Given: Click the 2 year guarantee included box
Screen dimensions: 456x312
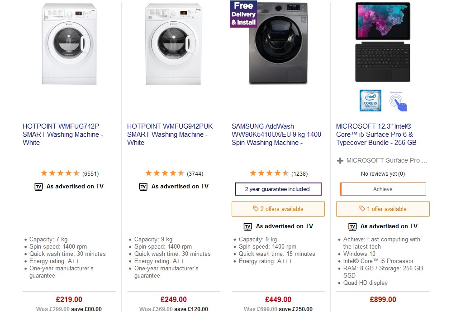Looking at the screenshot, I should tap(278, 189).
